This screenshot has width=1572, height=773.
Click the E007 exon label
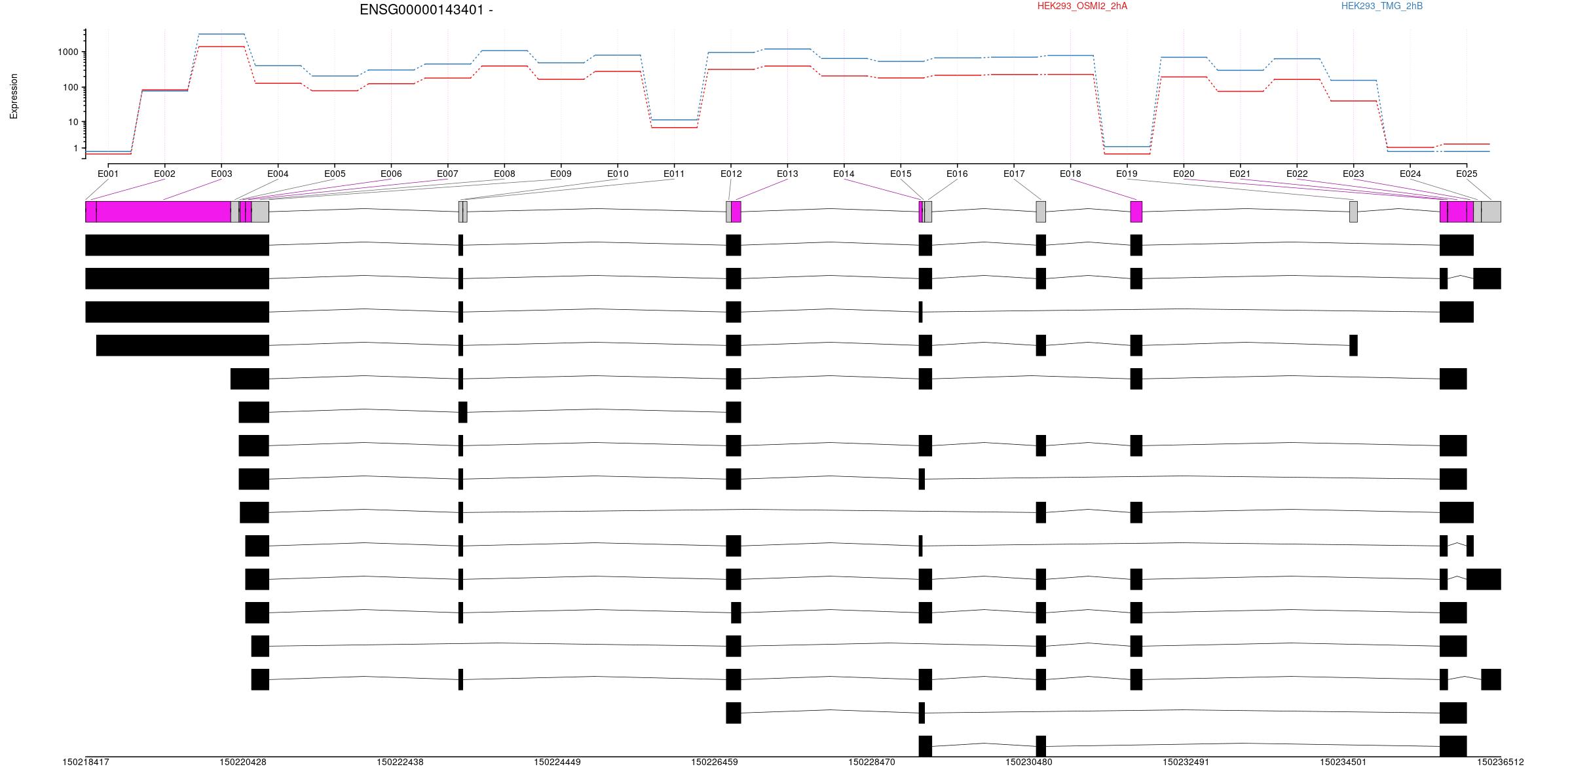(x=447, y=174)
